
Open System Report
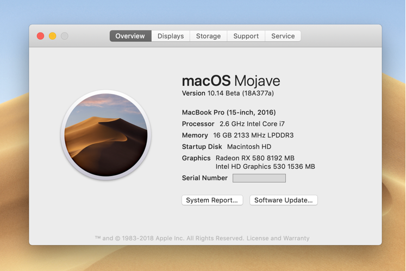212,200
